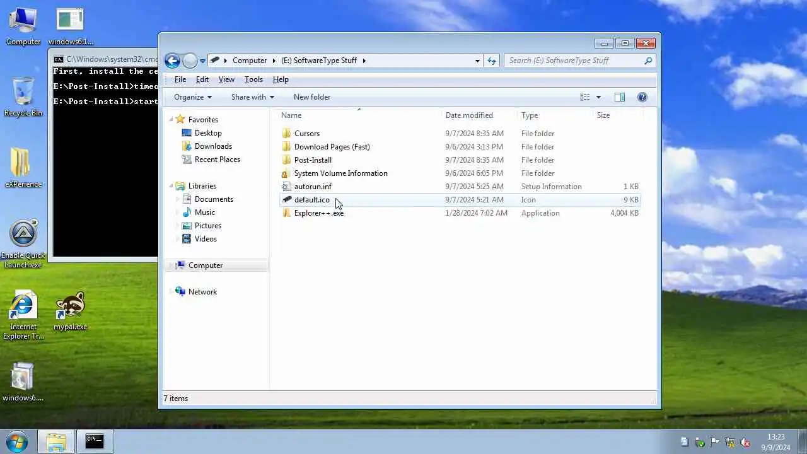This screenshot has height=454, width=807.
Task: Open the File menu
Action: (180, 79)
